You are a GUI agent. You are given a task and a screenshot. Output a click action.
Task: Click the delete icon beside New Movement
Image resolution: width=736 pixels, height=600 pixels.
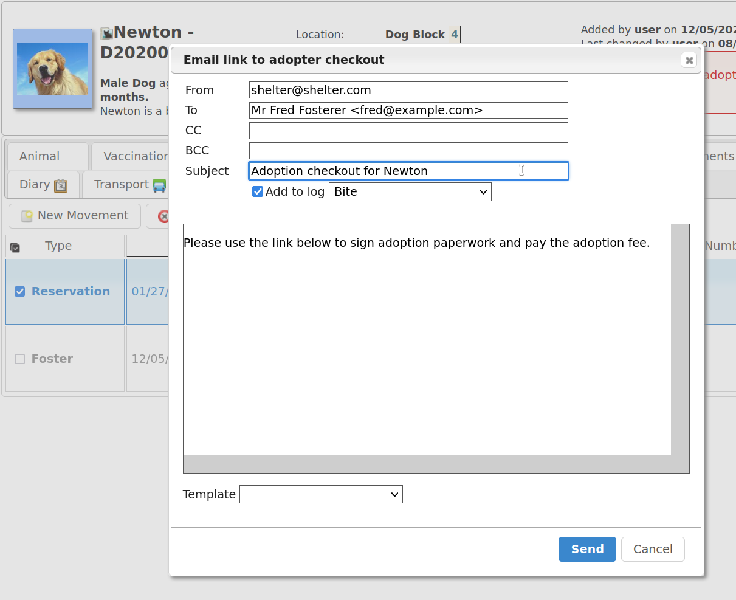point(163,216)
